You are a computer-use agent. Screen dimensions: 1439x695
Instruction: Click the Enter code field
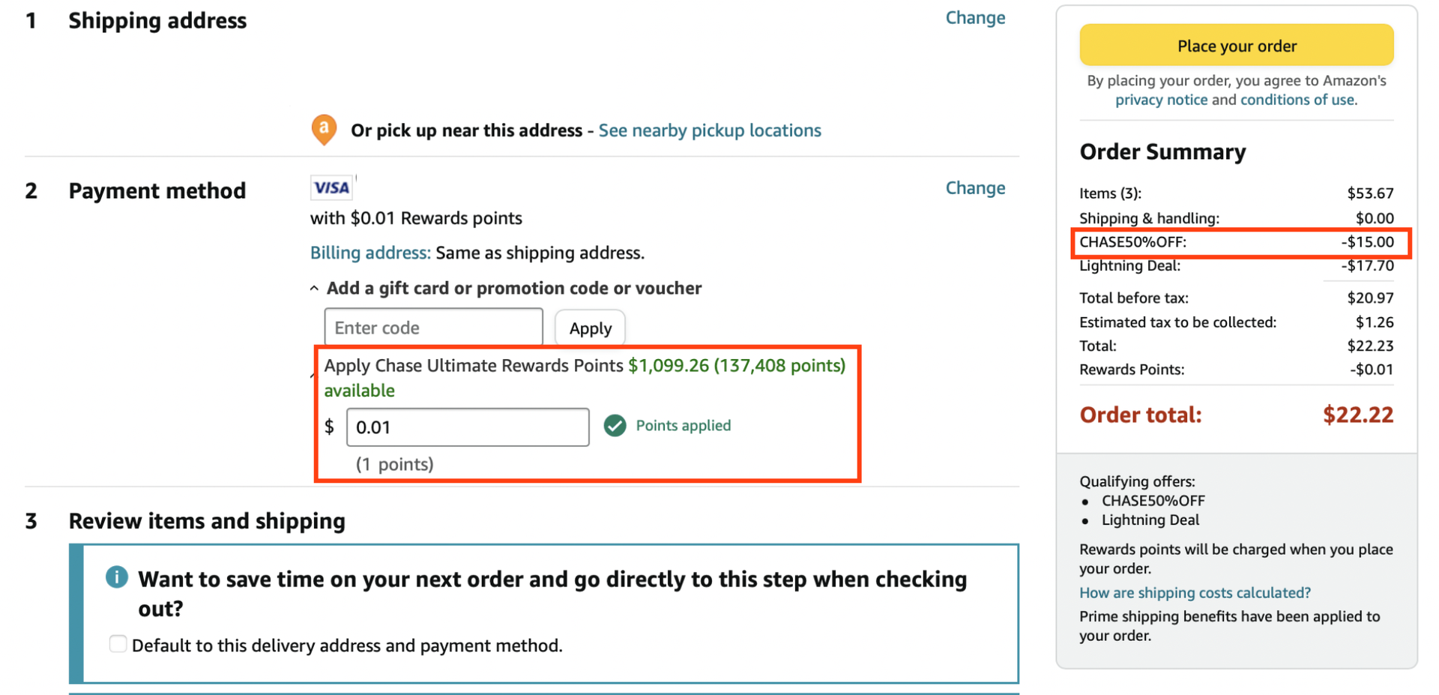[x=433, y=327]
